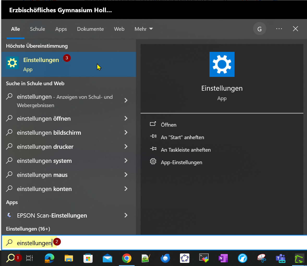Image resolution: width=307 pixels, height=266 pixels.
Task: Expand the 'einstellungen maus' suggestion arrow
Action: [126, 175]
